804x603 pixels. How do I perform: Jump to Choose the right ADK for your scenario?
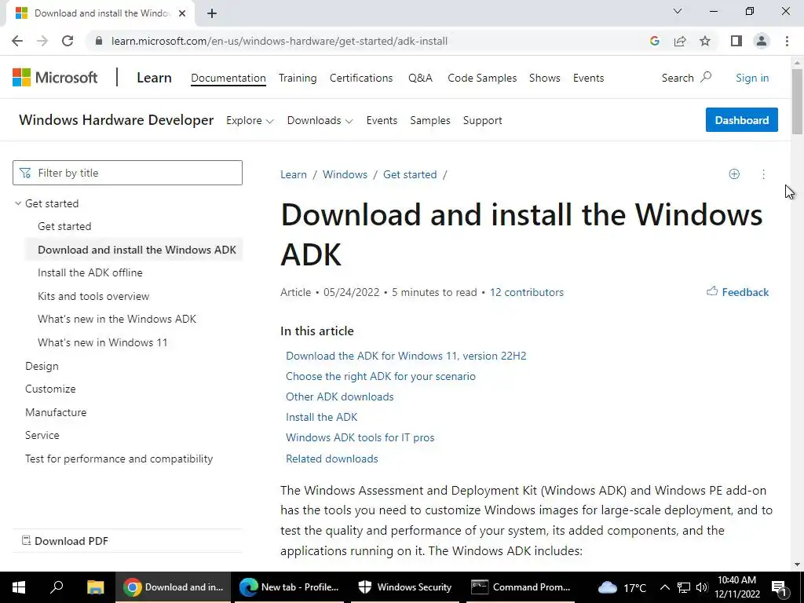(381, 376)
